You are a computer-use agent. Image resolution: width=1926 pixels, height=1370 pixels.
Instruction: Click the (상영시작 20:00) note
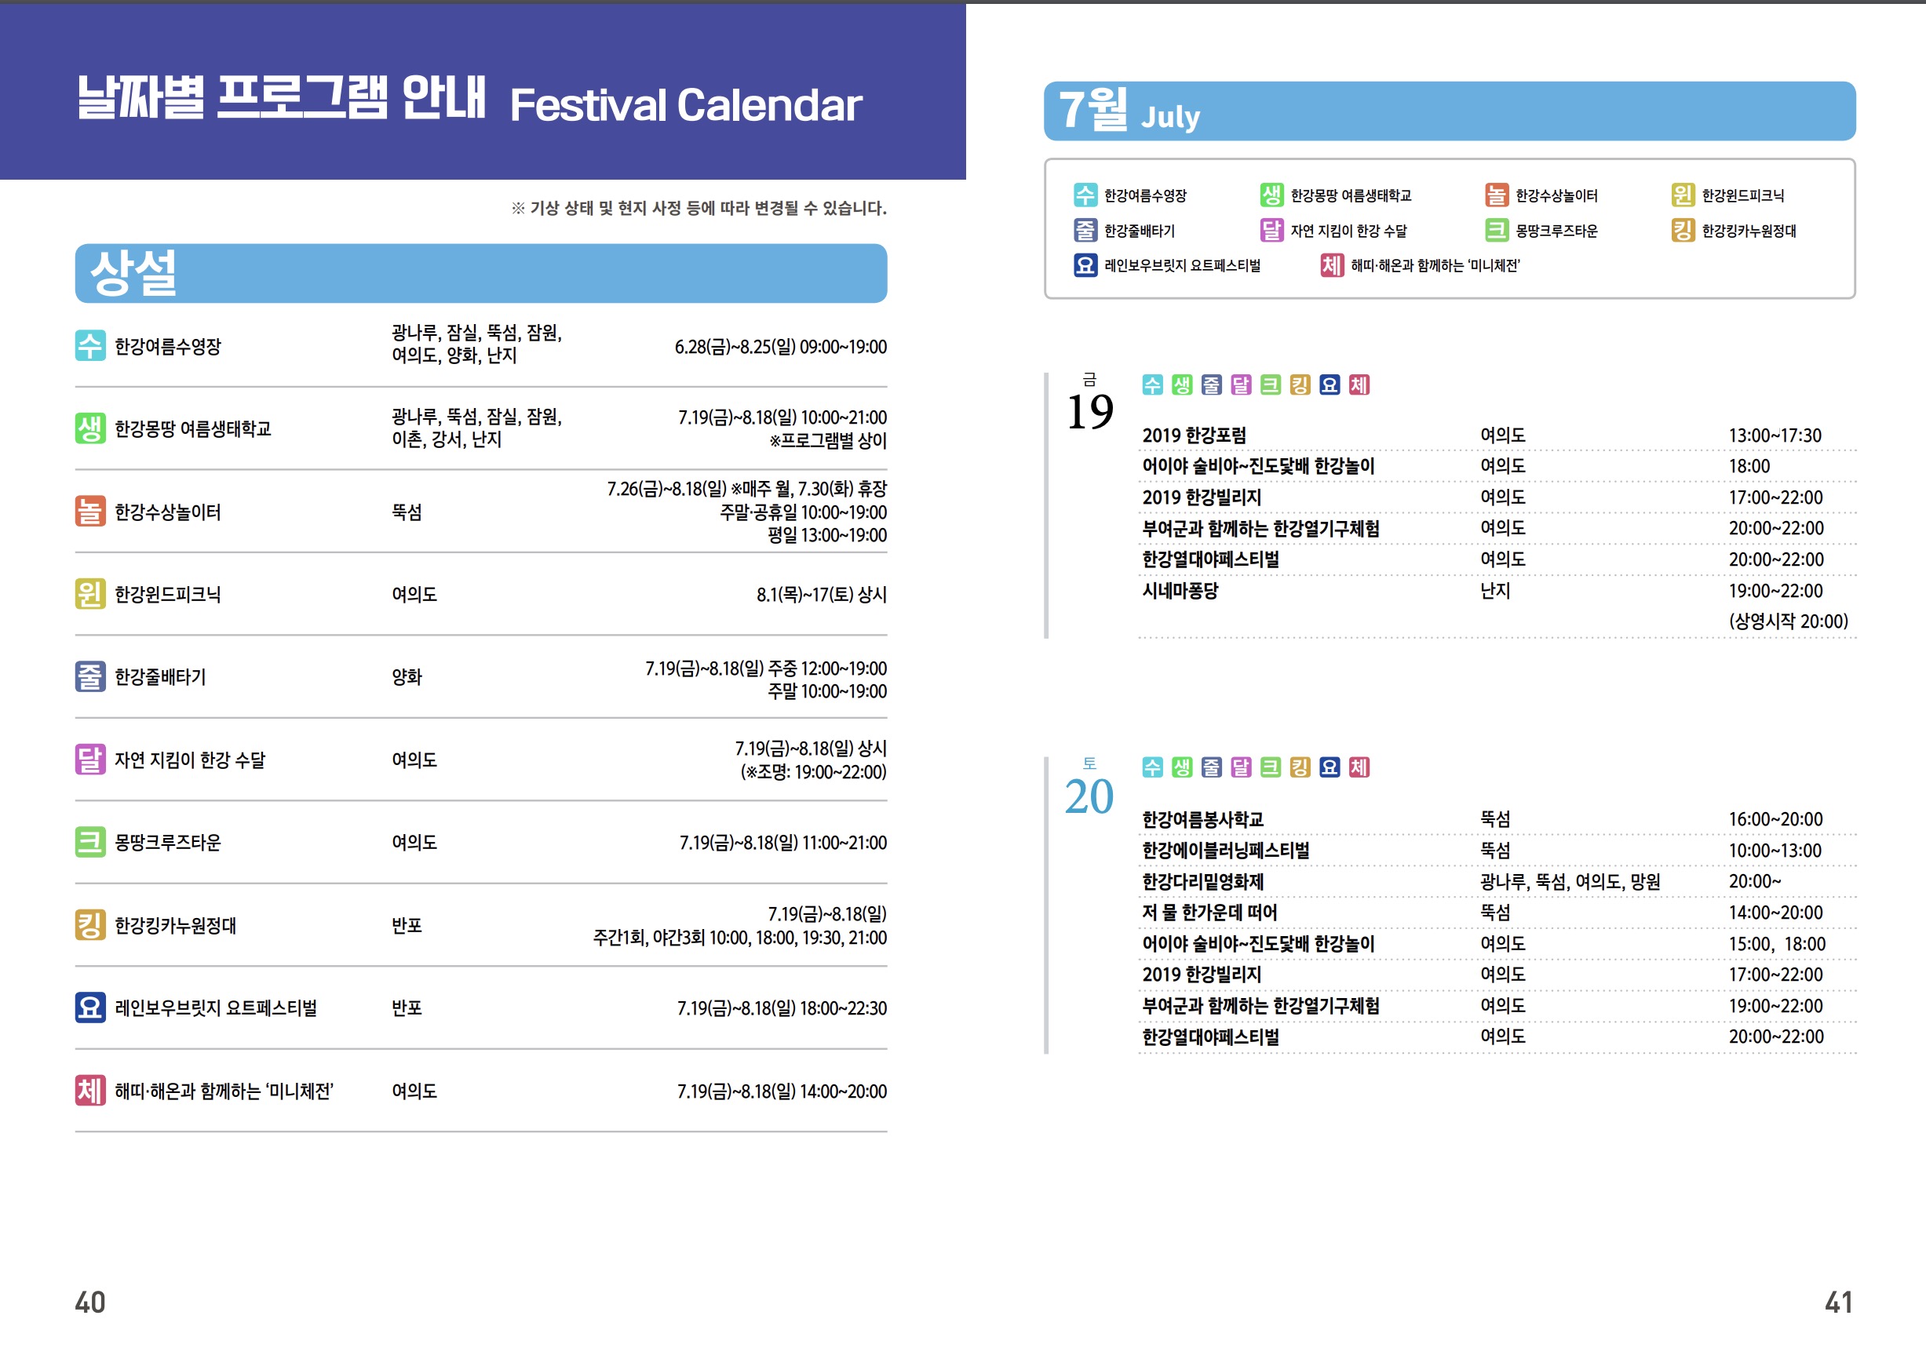1788,621
